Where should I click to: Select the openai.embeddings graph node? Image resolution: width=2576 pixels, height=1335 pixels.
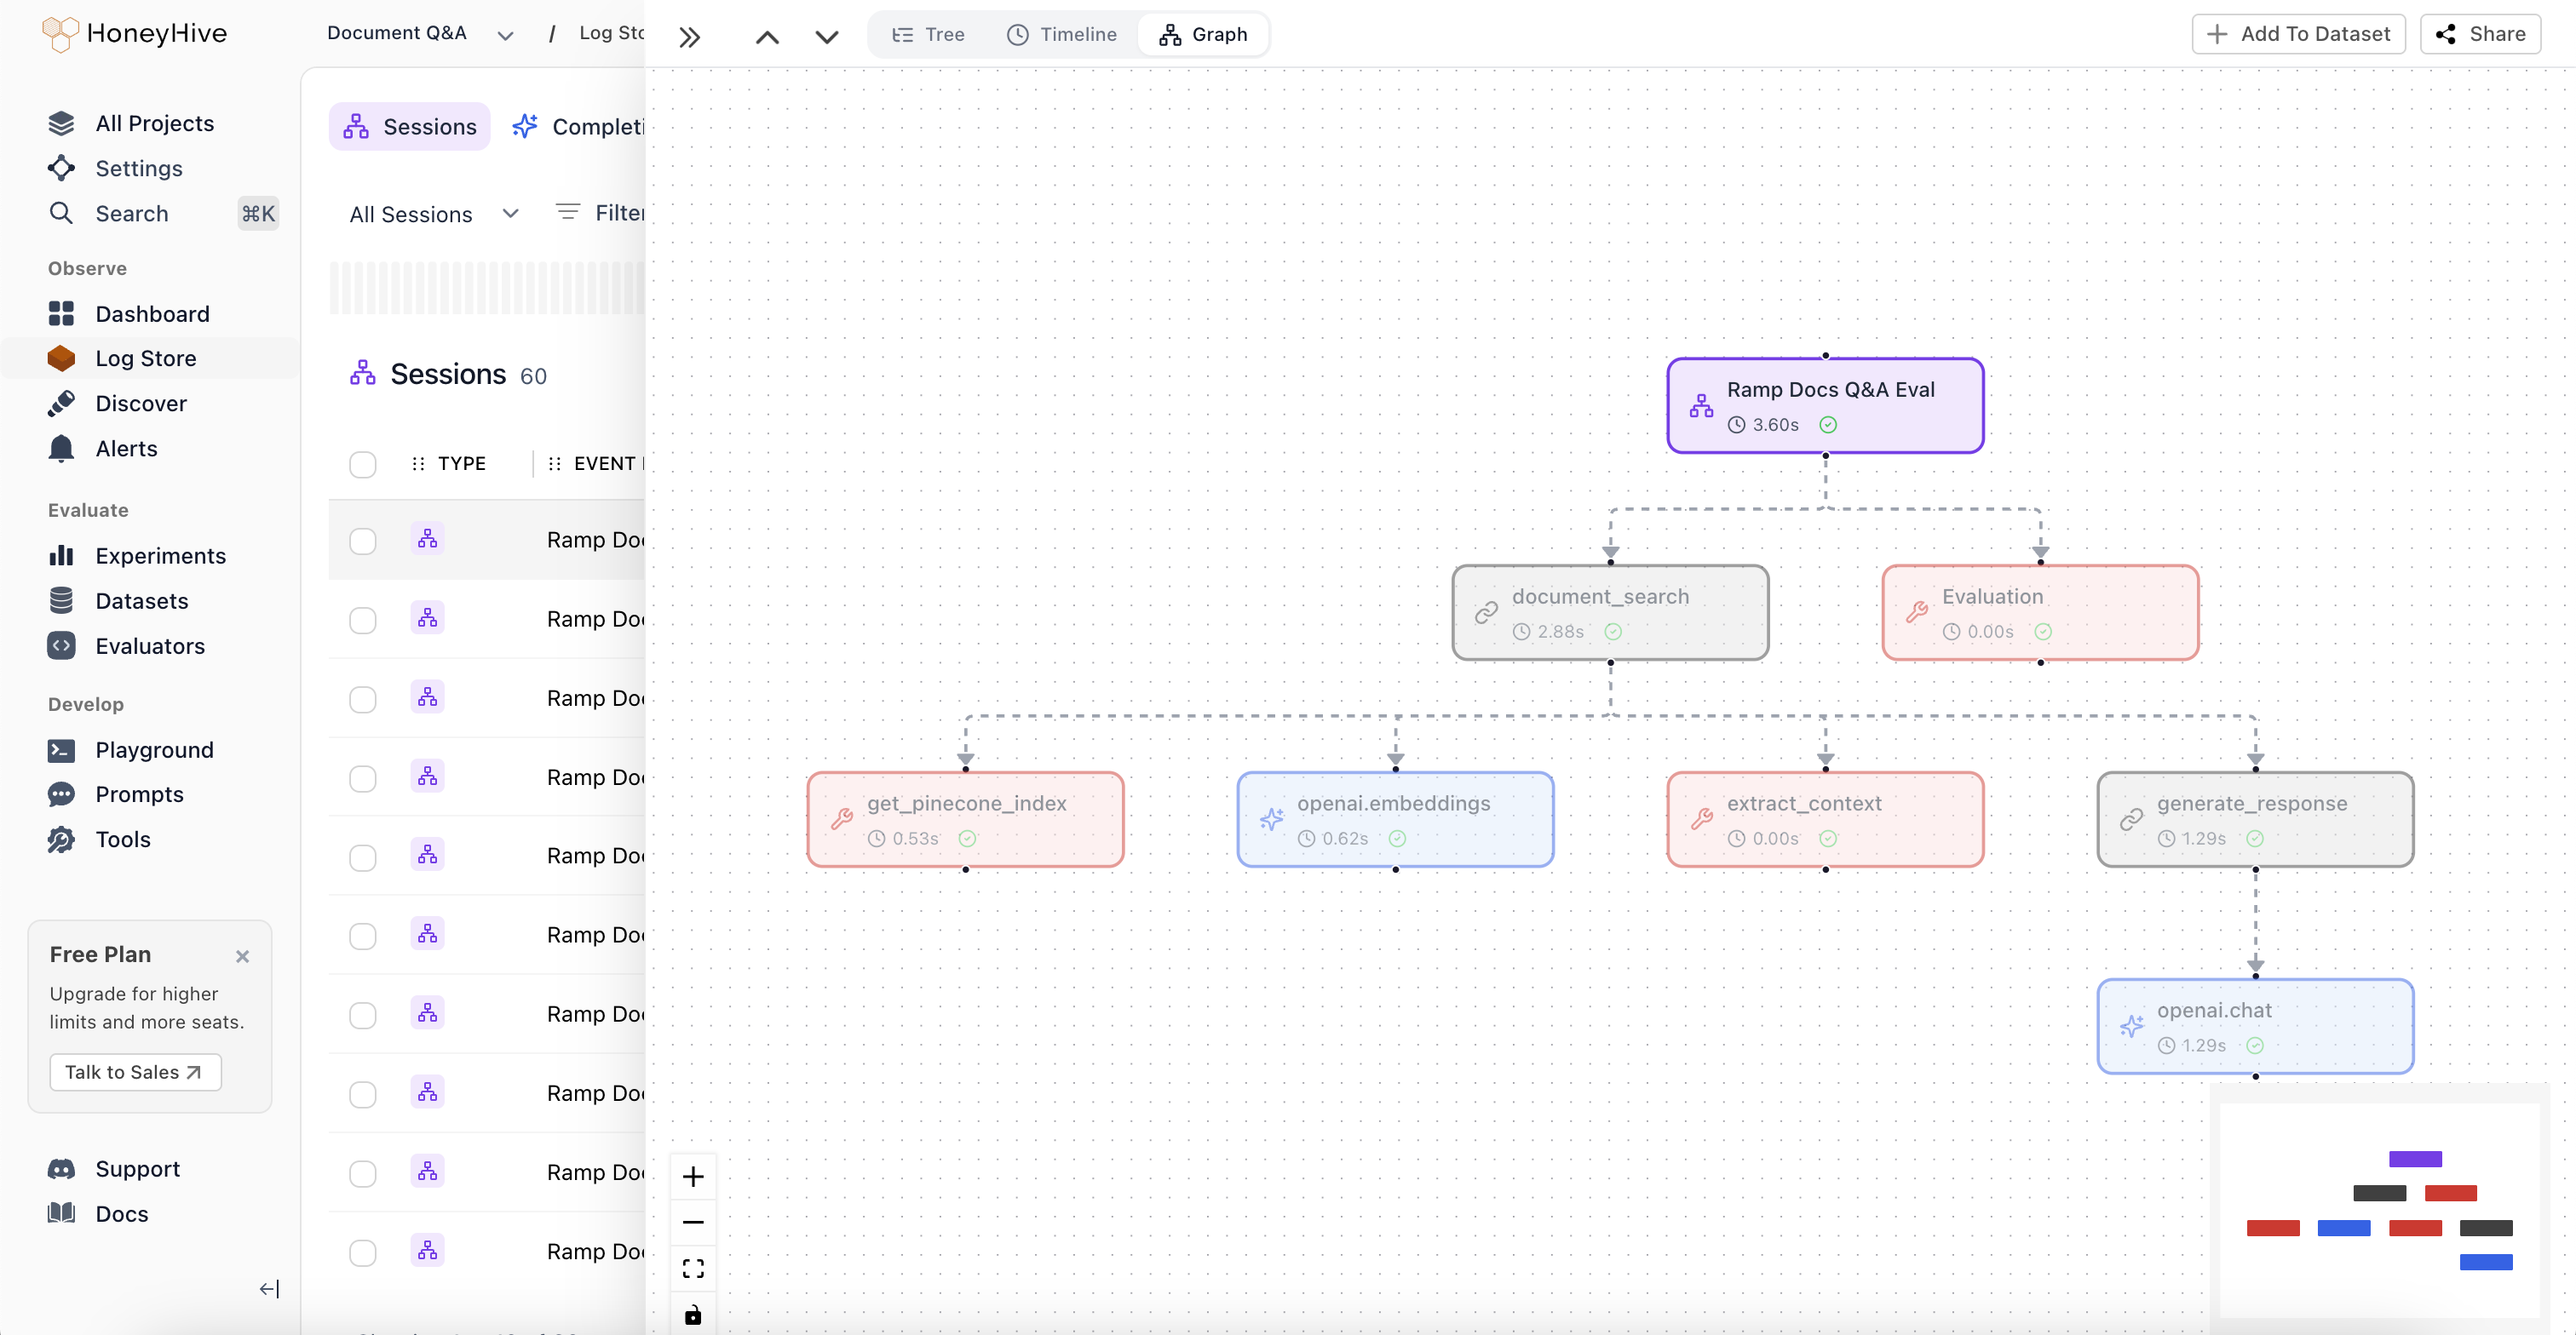point(1395,818)
